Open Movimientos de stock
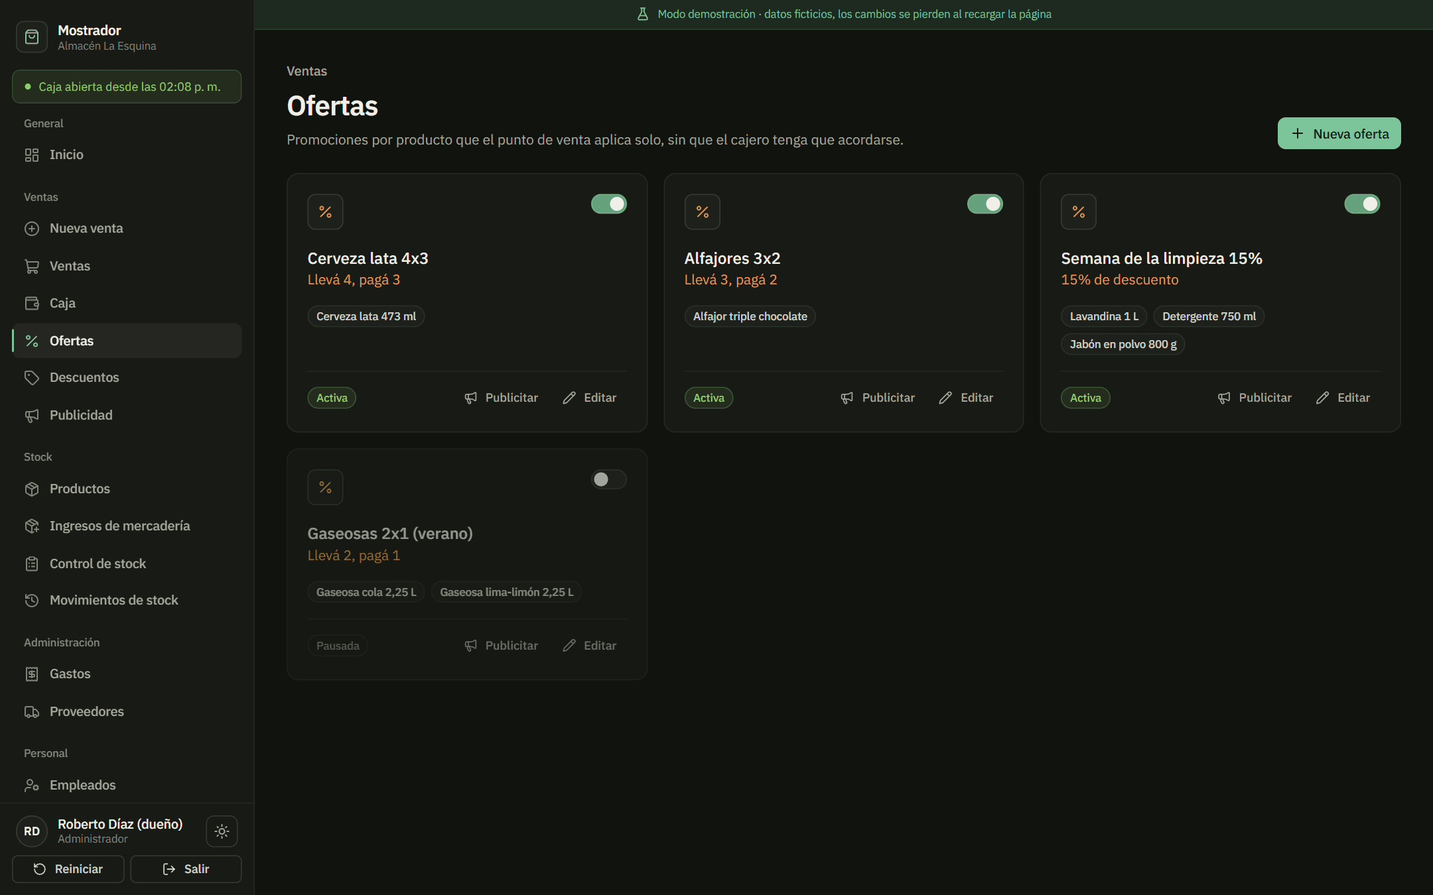The width and height of the screenshot is (1433, 895). pos(127,600)
